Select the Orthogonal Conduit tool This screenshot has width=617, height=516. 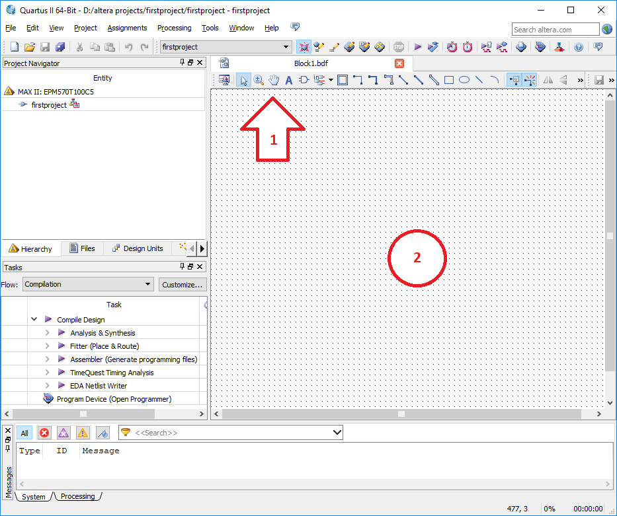tap(388, 80)
